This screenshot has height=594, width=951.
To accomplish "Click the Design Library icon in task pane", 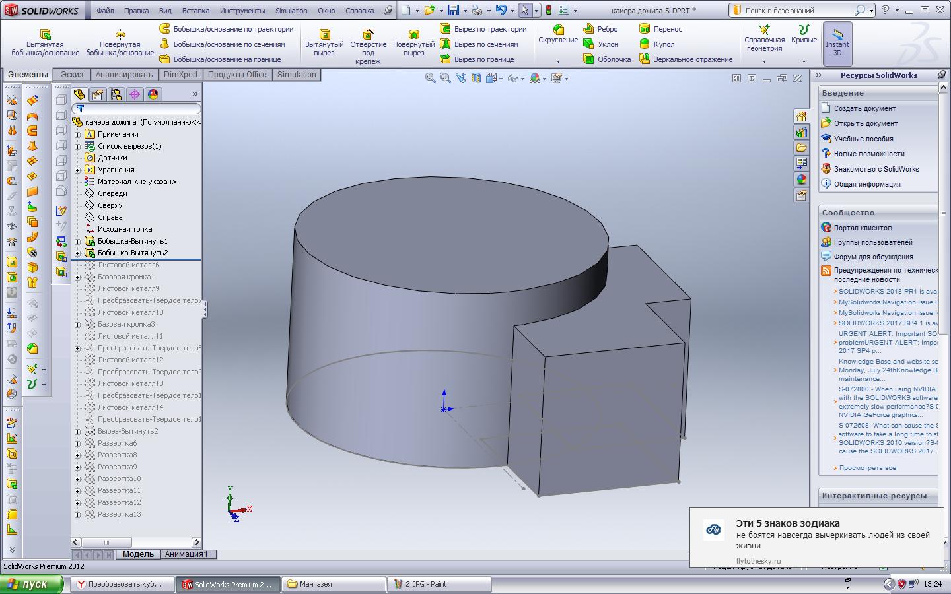I will [801, 132].
